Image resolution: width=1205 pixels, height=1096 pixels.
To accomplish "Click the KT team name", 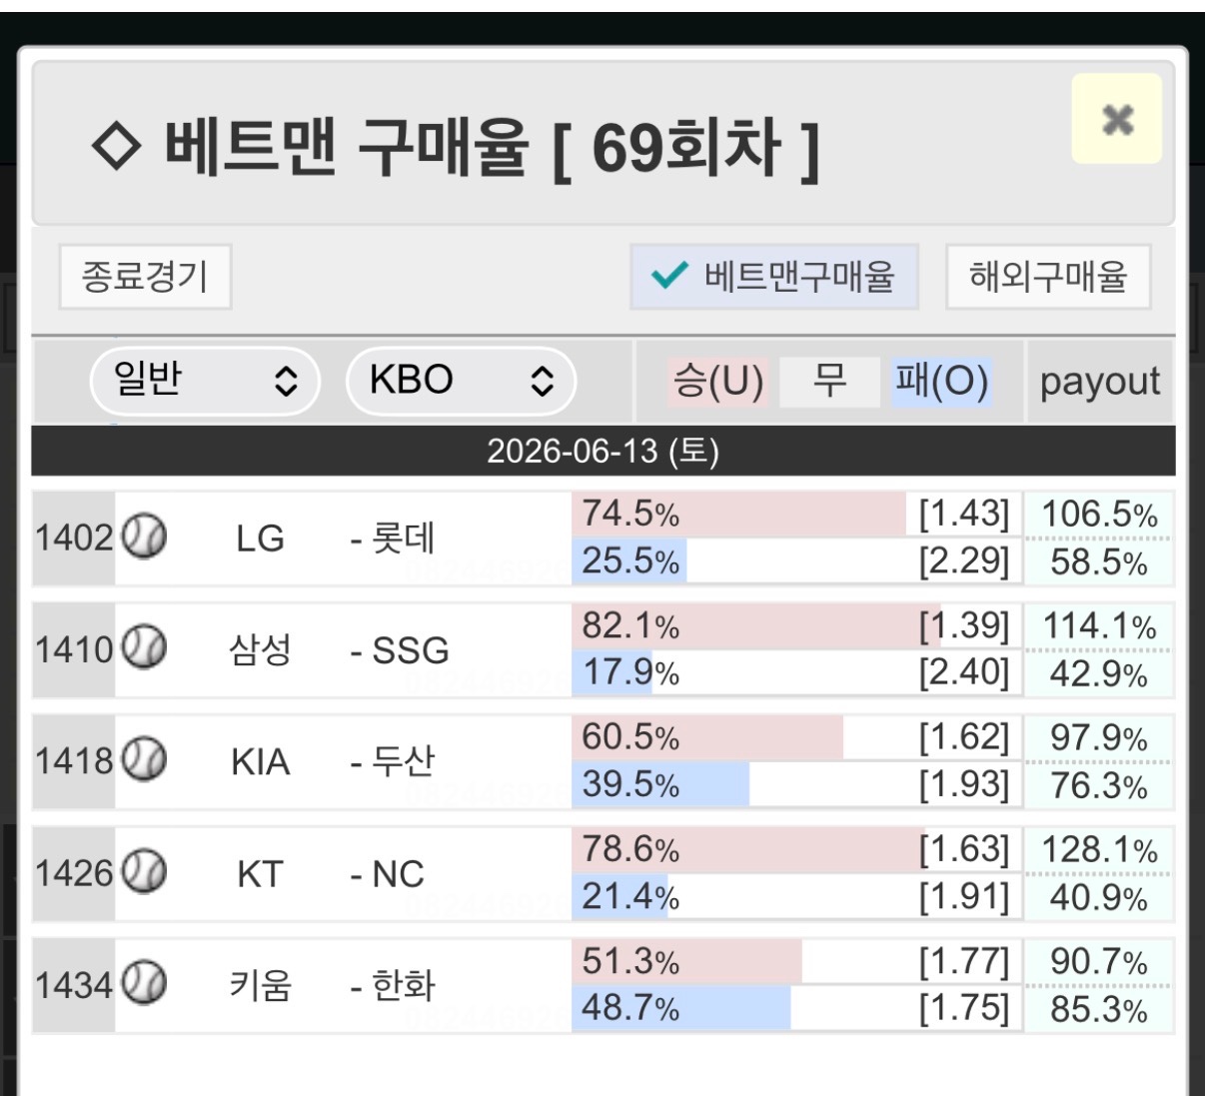I will click(x=260, y=874).
